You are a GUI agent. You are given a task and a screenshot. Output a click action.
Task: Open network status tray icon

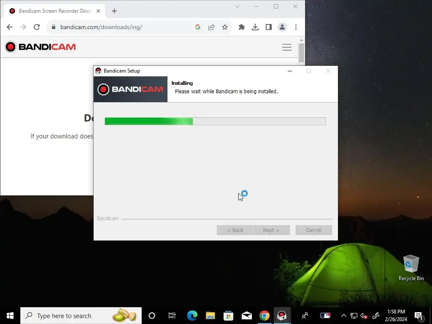[x=354, y=316]
